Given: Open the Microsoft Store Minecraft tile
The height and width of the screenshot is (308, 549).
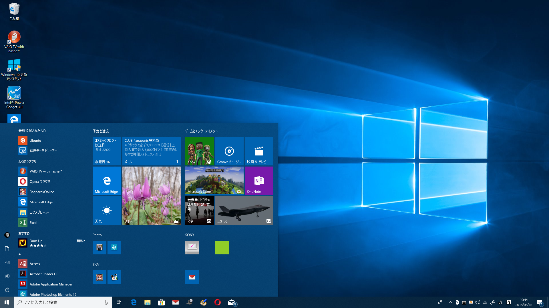Looking at the screenshot, I should (x=214, y=181).
